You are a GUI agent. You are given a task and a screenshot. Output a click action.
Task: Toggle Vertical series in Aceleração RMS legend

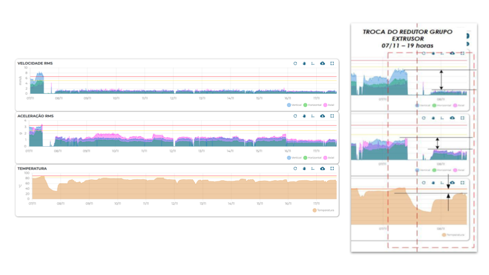tap(294, 158)
